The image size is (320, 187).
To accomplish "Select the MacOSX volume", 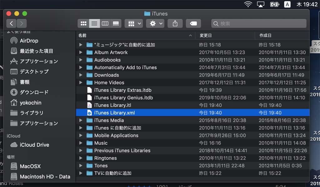I will [25, 166].
